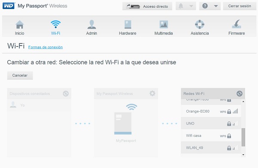
Task: Refresh the Dispositivos conectados panel
Action: pos(66,94)
